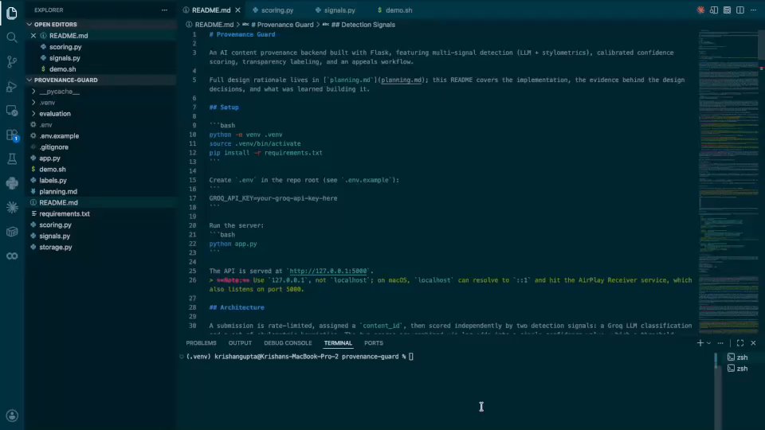Click the editor toolbar icon left of split editor

click(727, 10)
